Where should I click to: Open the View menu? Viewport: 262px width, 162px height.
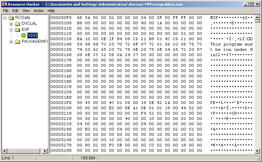coord(26,11)
